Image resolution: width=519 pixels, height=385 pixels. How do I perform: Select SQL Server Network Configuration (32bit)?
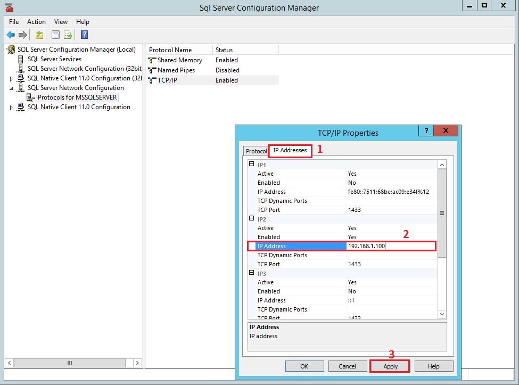(85, 69)
